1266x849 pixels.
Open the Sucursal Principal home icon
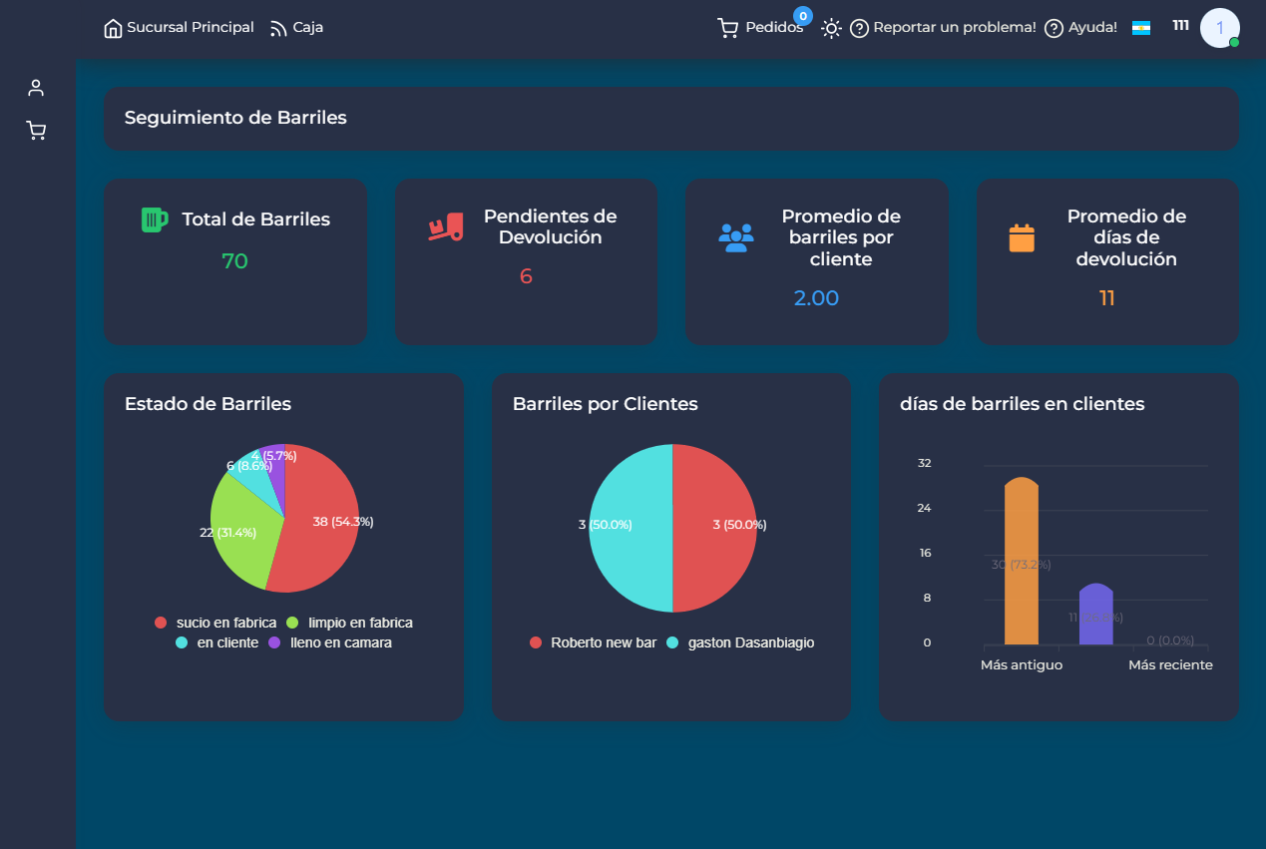(x=112, y=27)
